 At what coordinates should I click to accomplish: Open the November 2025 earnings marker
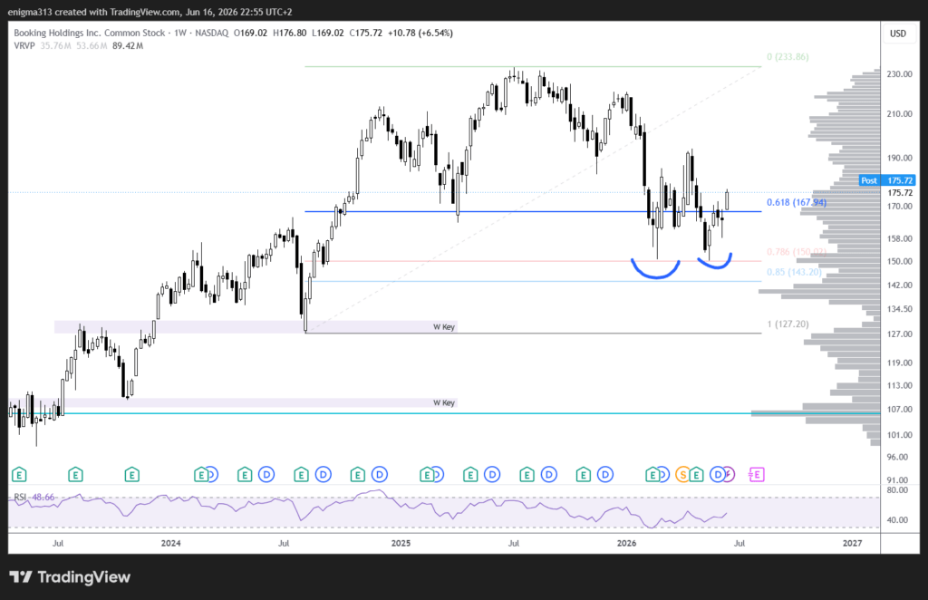(583, 474)
